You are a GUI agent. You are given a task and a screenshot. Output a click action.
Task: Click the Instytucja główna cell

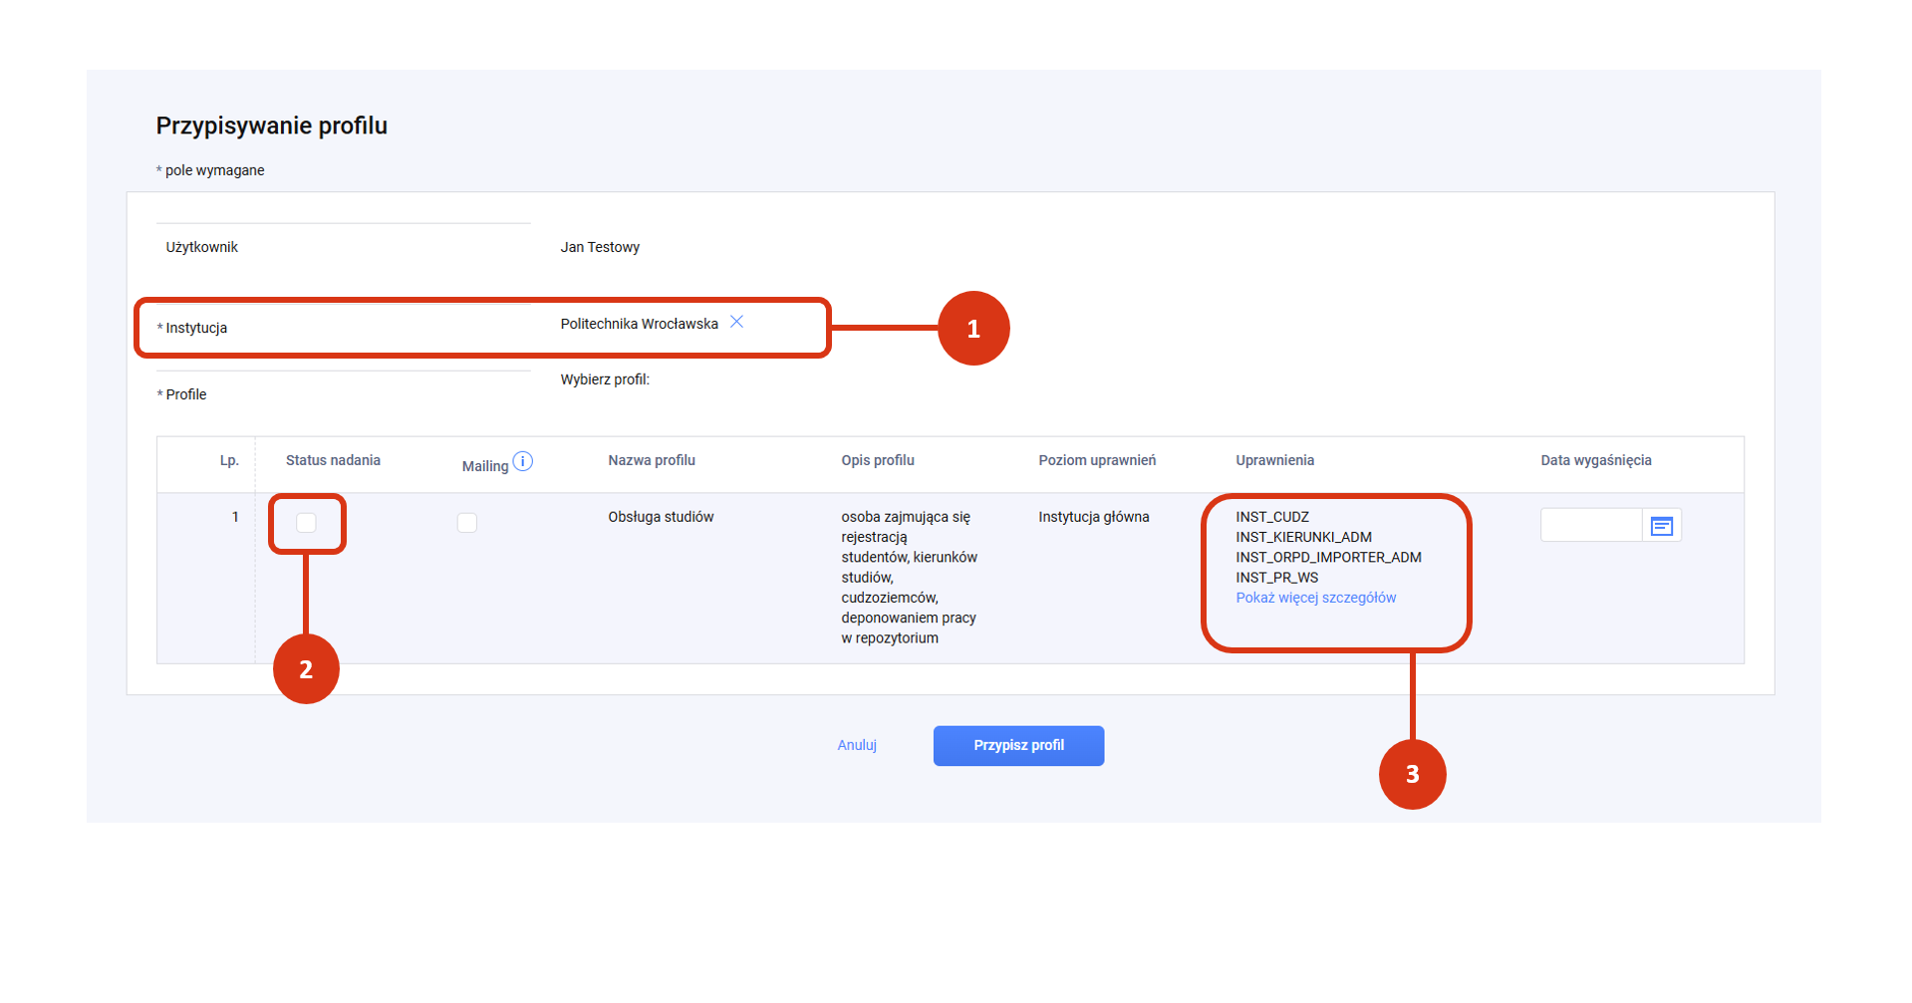tap(1094, 517)
